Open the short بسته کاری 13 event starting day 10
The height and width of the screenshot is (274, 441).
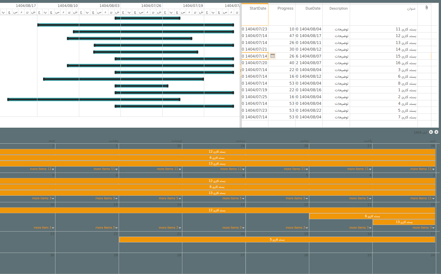(x=404, y=222)
